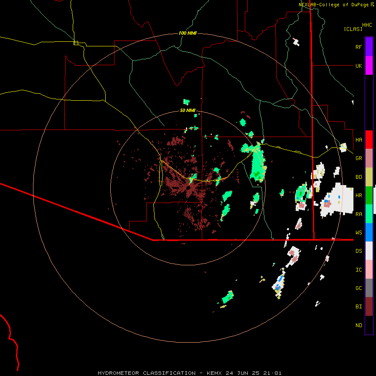Click the light pink IC legend swatch
The height and width of the screenshot is (376, 376).
369,269
